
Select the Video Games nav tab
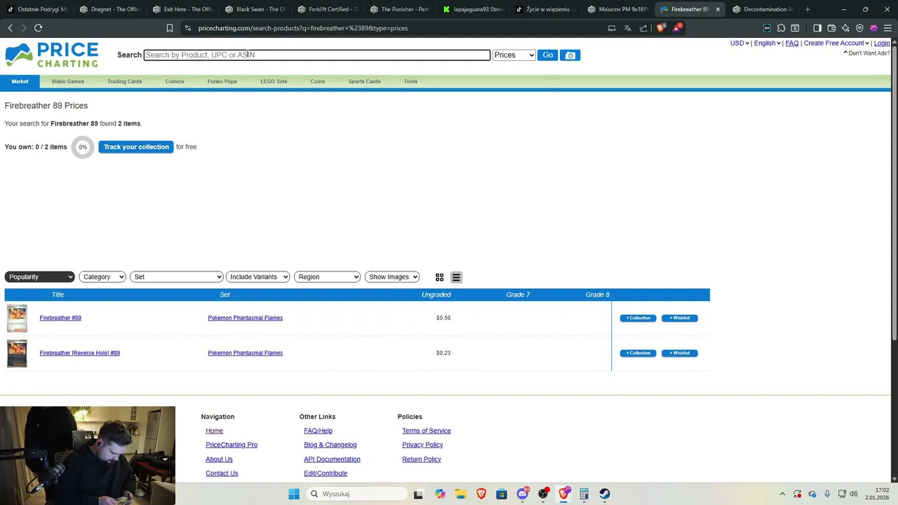coord(67,81)
